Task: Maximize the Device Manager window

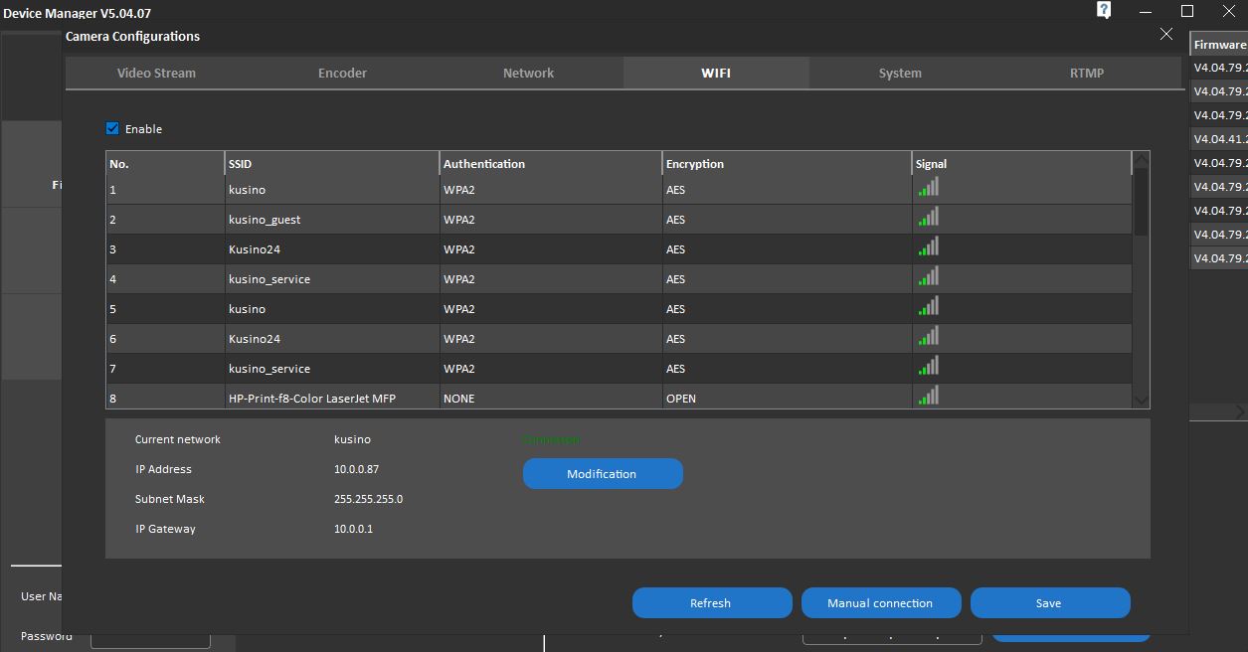Action: [x=1187, y=11]
